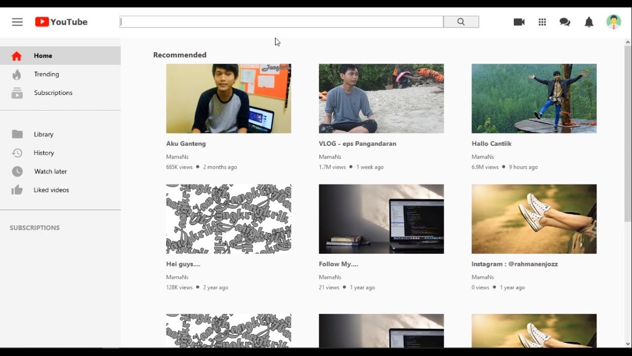Click the scrollbar up arrow
Viewport: 632px width, 356px height.
pyautogui.click(x=628, y=42)
